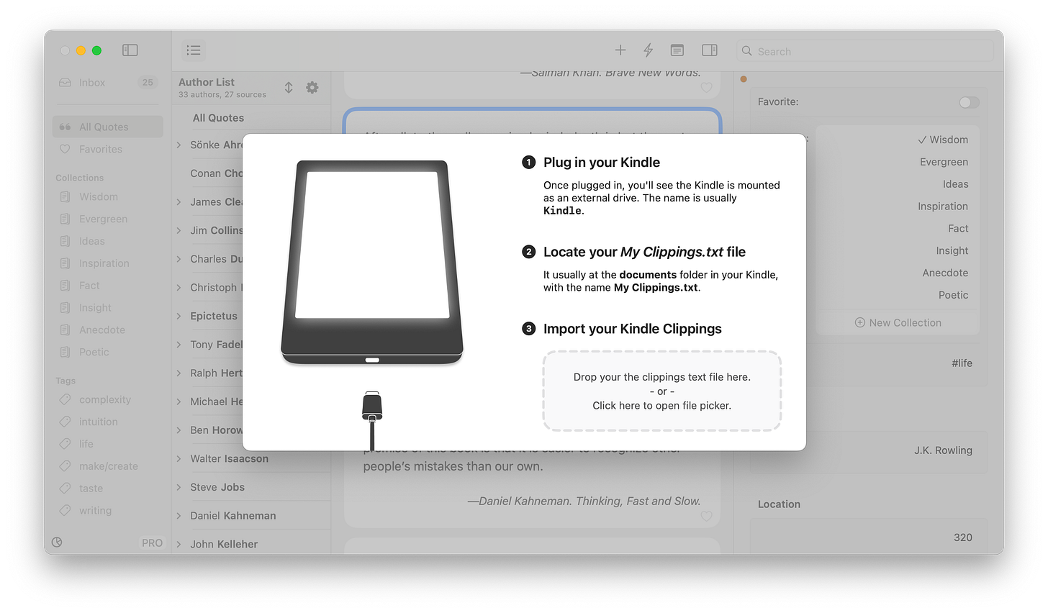Viewport: 1048px width, 613px height.
Task: Click the Inbox tray icon
Action: point(65,83)
